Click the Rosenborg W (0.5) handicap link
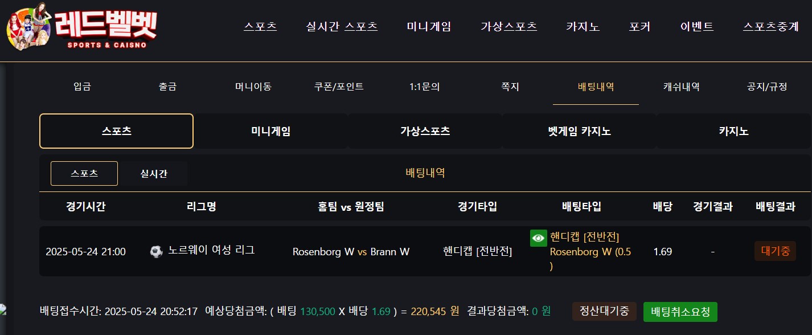 pyautogui.click(x=590, y=259)
